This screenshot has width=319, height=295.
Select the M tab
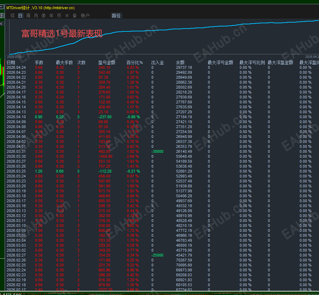tap(67, 16)
